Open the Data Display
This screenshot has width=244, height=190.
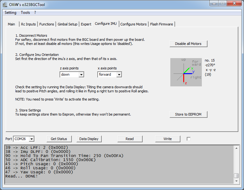pos(89,139)
